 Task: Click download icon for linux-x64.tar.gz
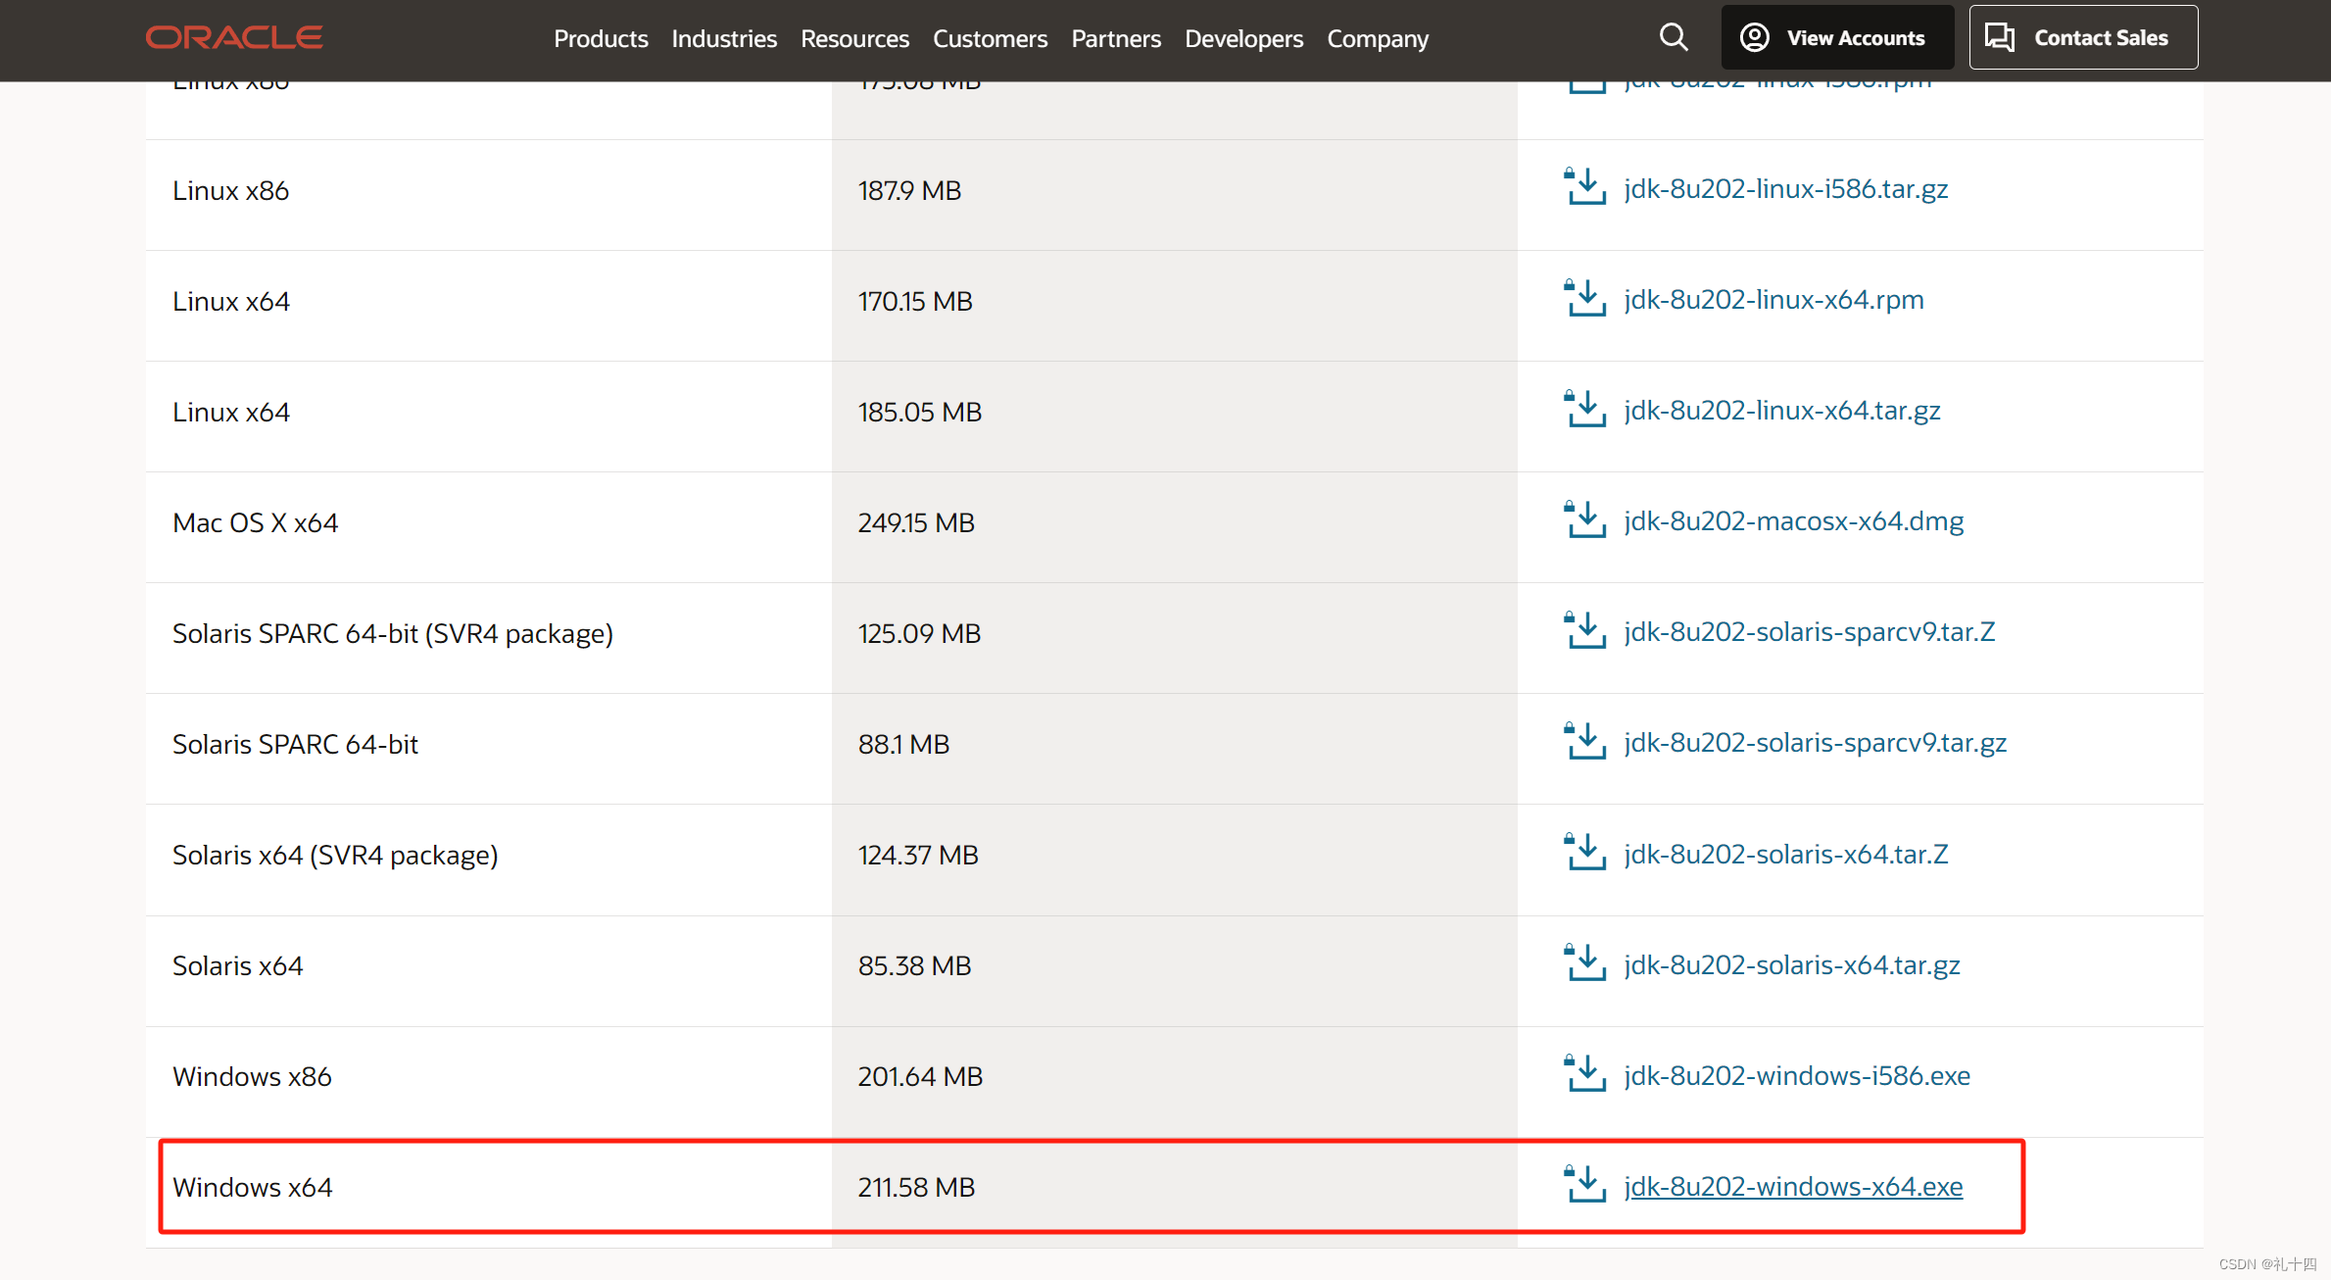(1585, 409)
